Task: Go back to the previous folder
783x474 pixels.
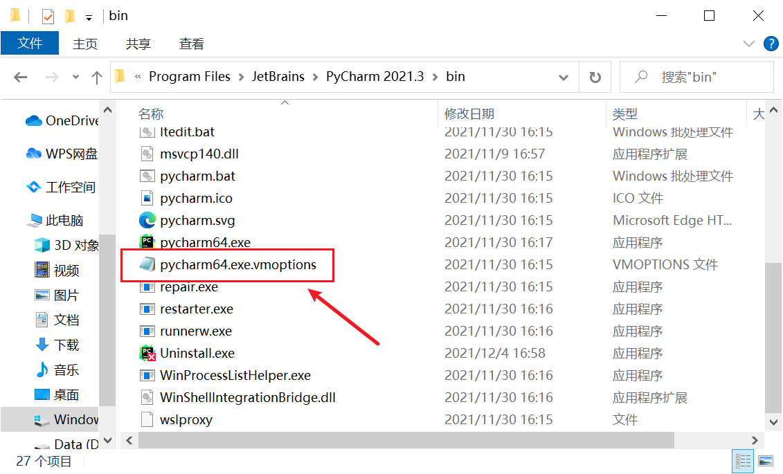Action: tap(21, 78)
